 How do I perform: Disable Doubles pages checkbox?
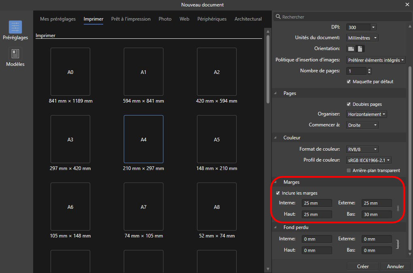[349, 104]
